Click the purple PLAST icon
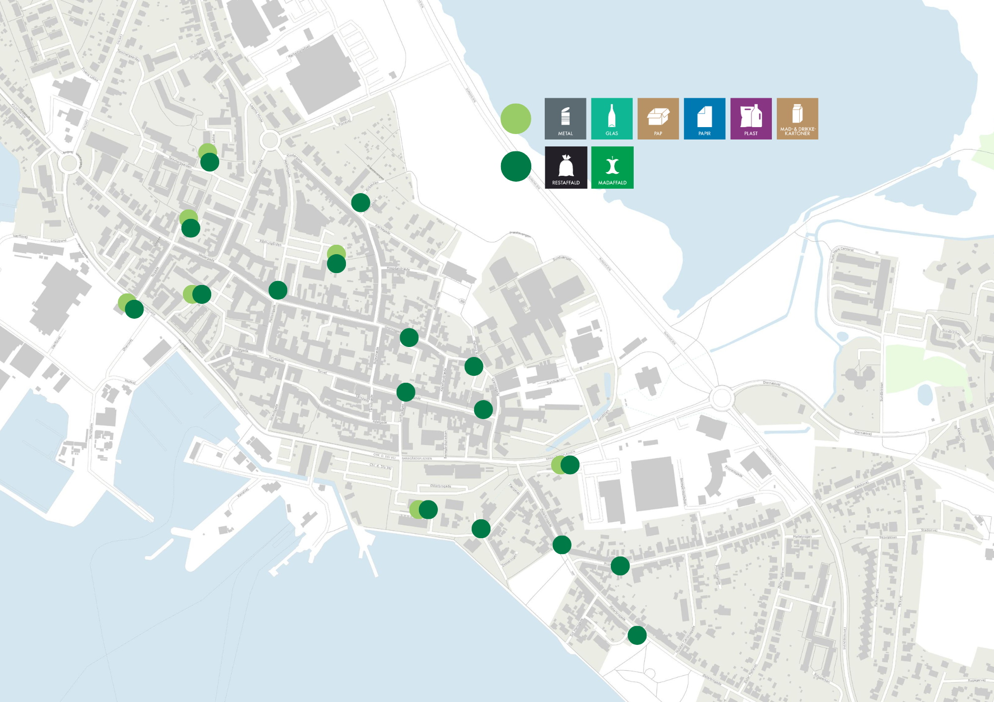 [751, 119]
